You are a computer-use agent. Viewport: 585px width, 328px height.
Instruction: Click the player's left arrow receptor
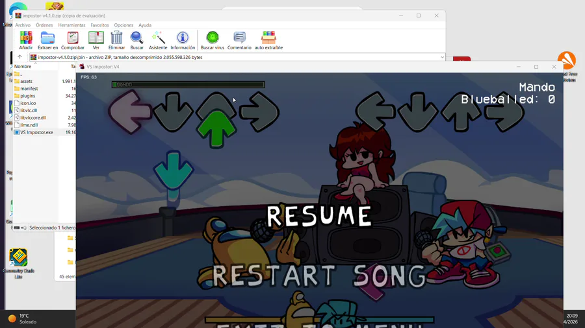376,111
